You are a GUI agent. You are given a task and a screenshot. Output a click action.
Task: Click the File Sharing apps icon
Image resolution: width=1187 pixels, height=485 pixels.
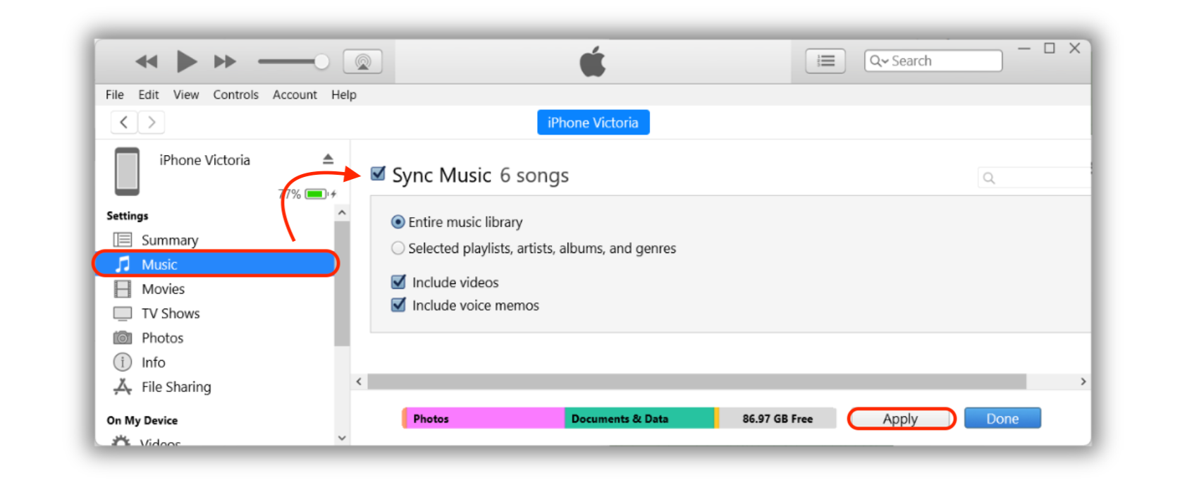[123, 386]
